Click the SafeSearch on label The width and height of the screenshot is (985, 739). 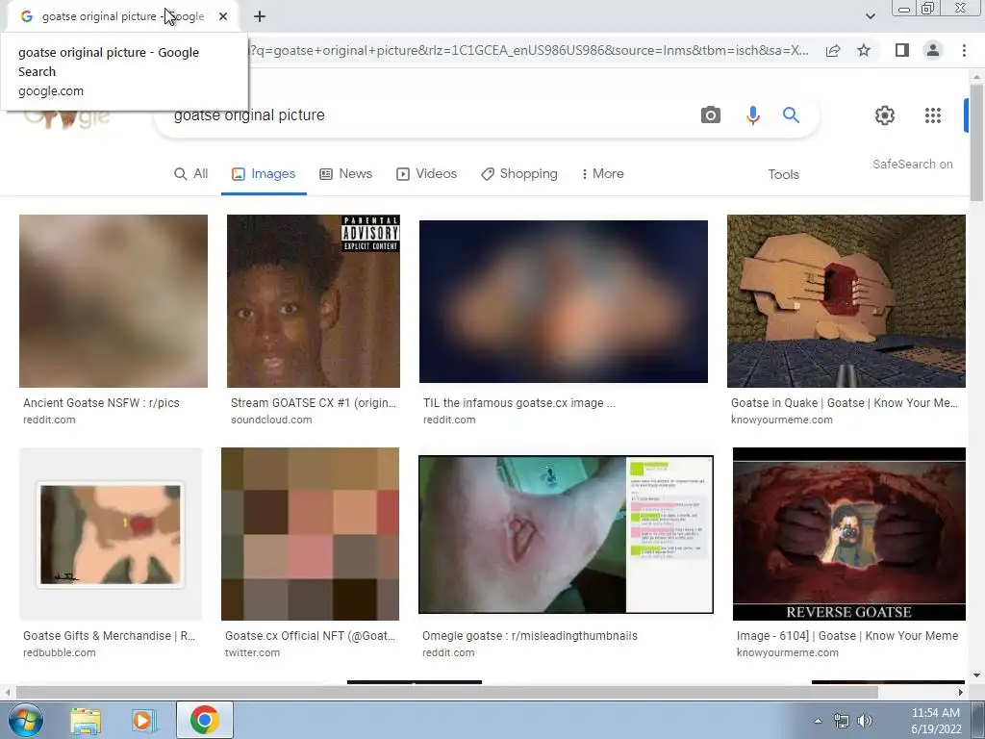pyautogui.click(x=912, y=164)
